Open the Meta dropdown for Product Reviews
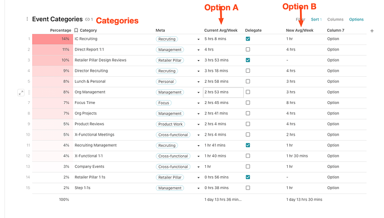The width and height of the screenshot is (384, 218). click(x=198, y=125)
